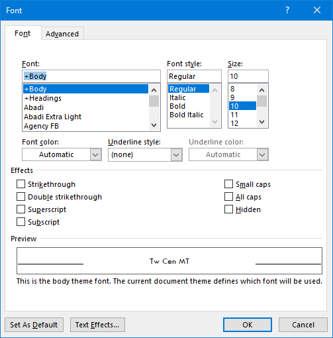Select size 11 in the list

pyautogui.click(x=242, y=115)
